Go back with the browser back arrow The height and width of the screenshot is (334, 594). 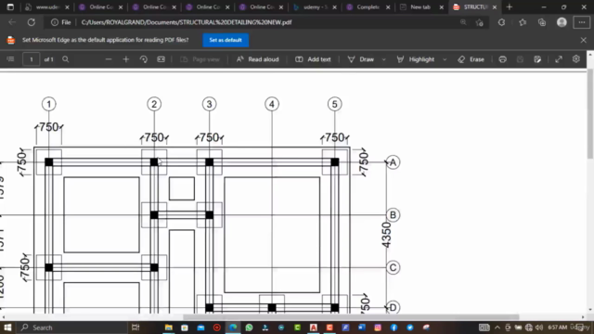tap(12, 22)
